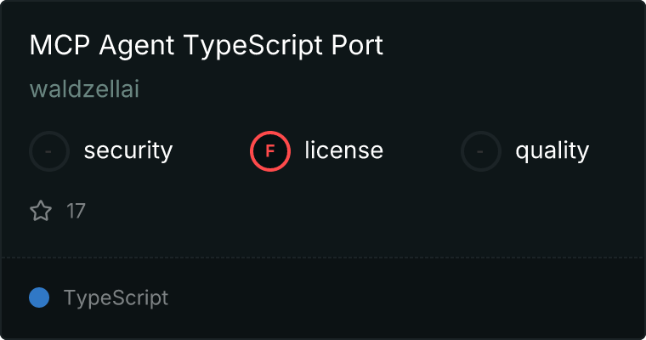
Task: Select the license label text
Action: coord(343,151)
